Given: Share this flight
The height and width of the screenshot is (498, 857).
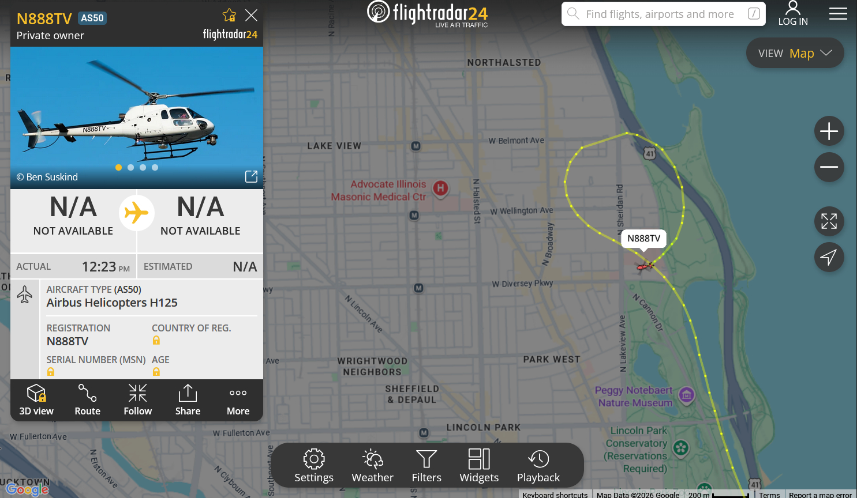Looking at the screenshot, I should click(x=188, y=400).
